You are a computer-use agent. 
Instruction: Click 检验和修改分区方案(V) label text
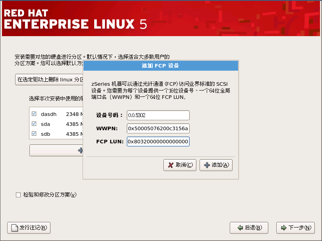(50, 195)
